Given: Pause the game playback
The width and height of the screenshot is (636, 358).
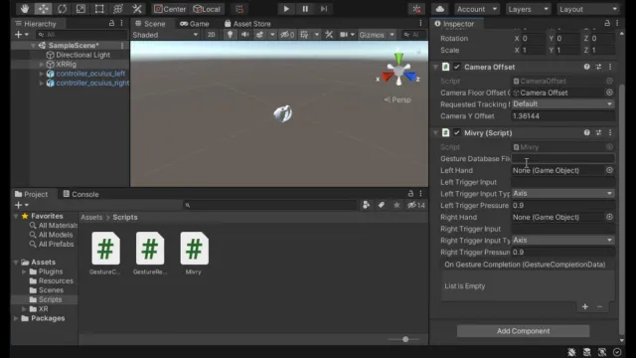Looking at the screenshot, I should pyautogui.click(x=305, y=9).
